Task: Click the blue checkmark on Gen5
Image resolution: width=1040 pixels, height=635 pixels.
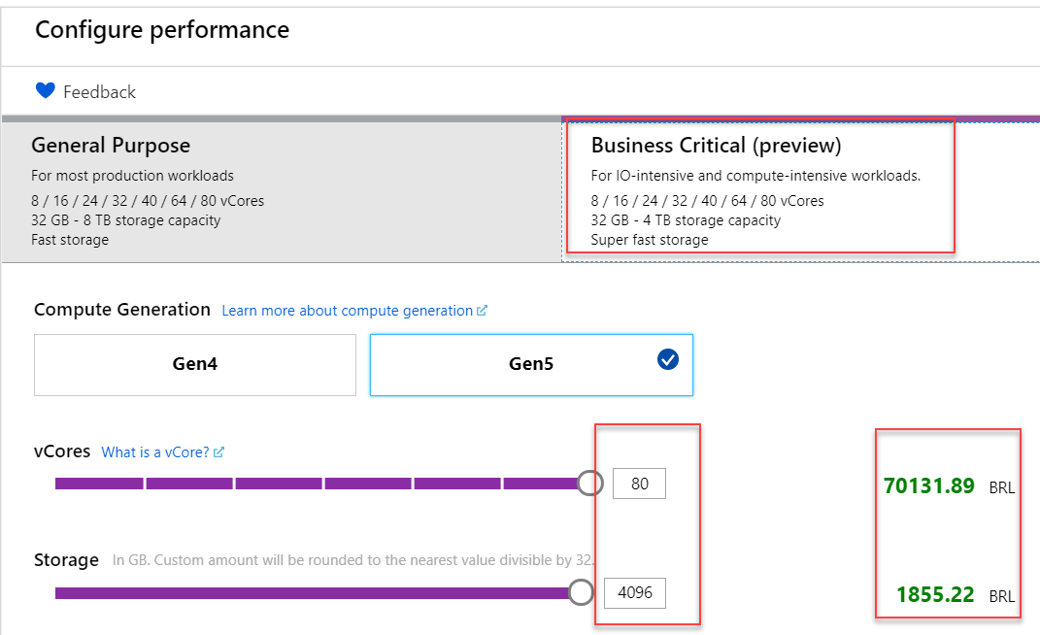Action: coord(668,359)
